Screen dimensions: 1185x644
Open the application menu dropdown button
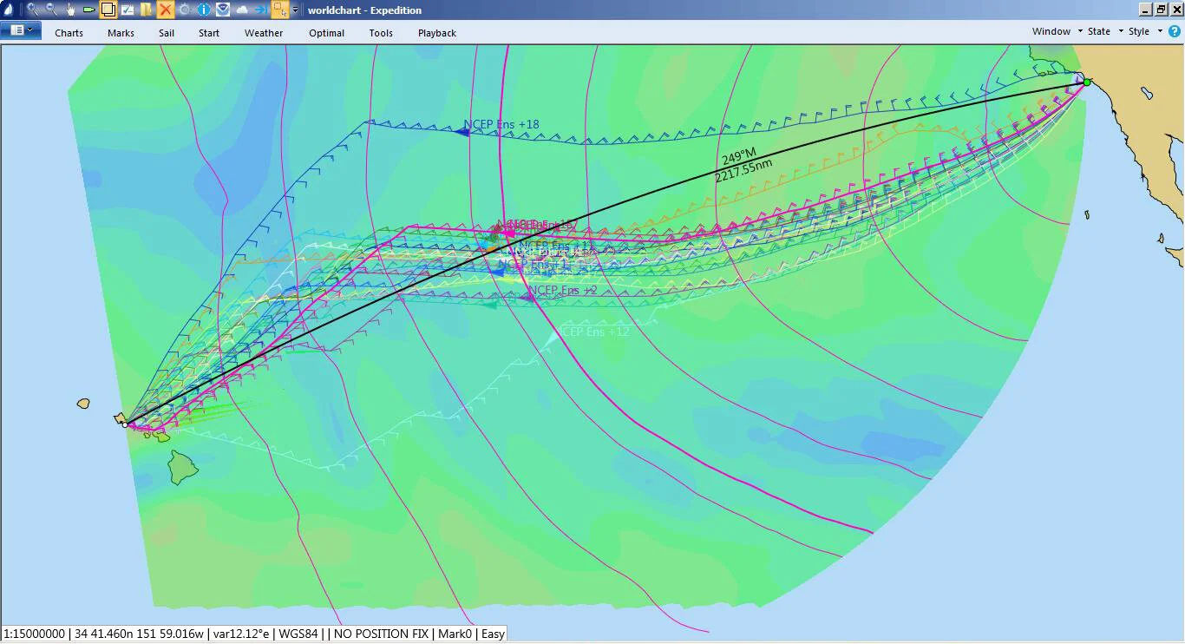click(x=21, y=30)
